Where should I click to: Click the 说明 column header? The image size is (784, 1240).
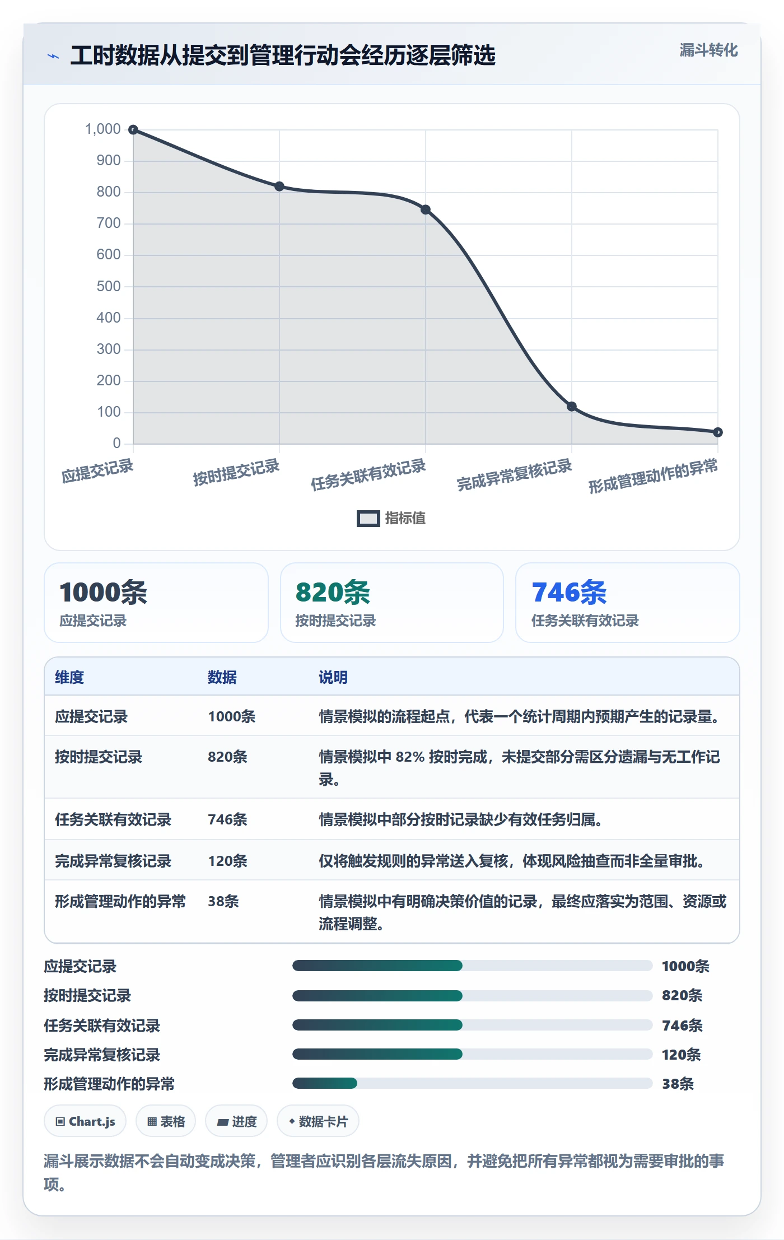pyautogui.click(x=333, y=677)
